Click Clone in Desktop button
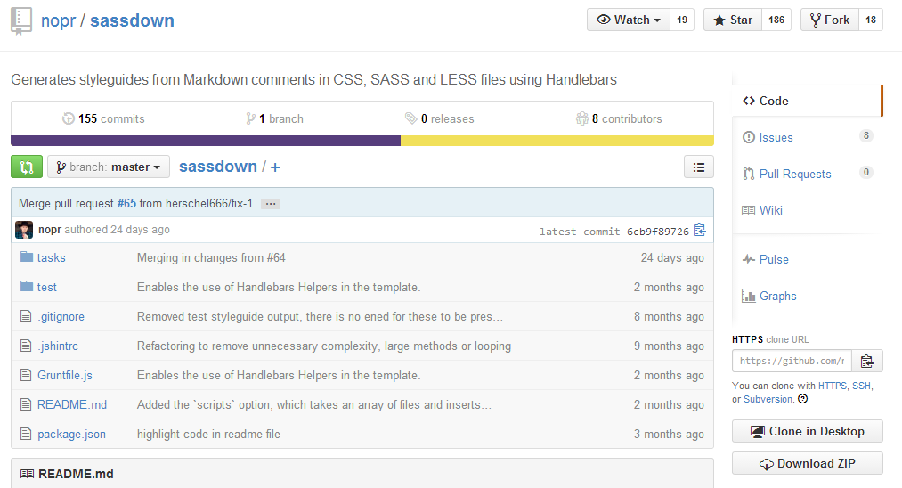The width and height of the screenshot is (902, 488). pyautogui.click(x=807, y=431)
